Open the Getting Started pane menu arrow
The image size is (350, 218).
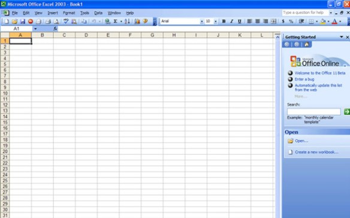(x=341, y=37)
